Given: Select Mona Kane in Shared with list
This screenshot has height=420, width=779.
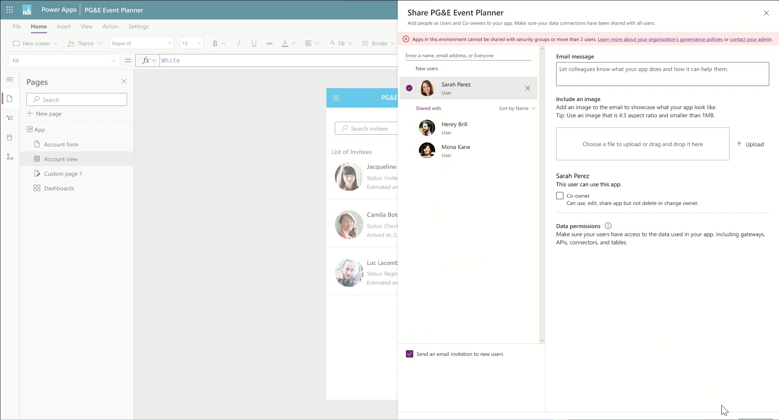Looking at the screenshot, I should coord(468,151).
